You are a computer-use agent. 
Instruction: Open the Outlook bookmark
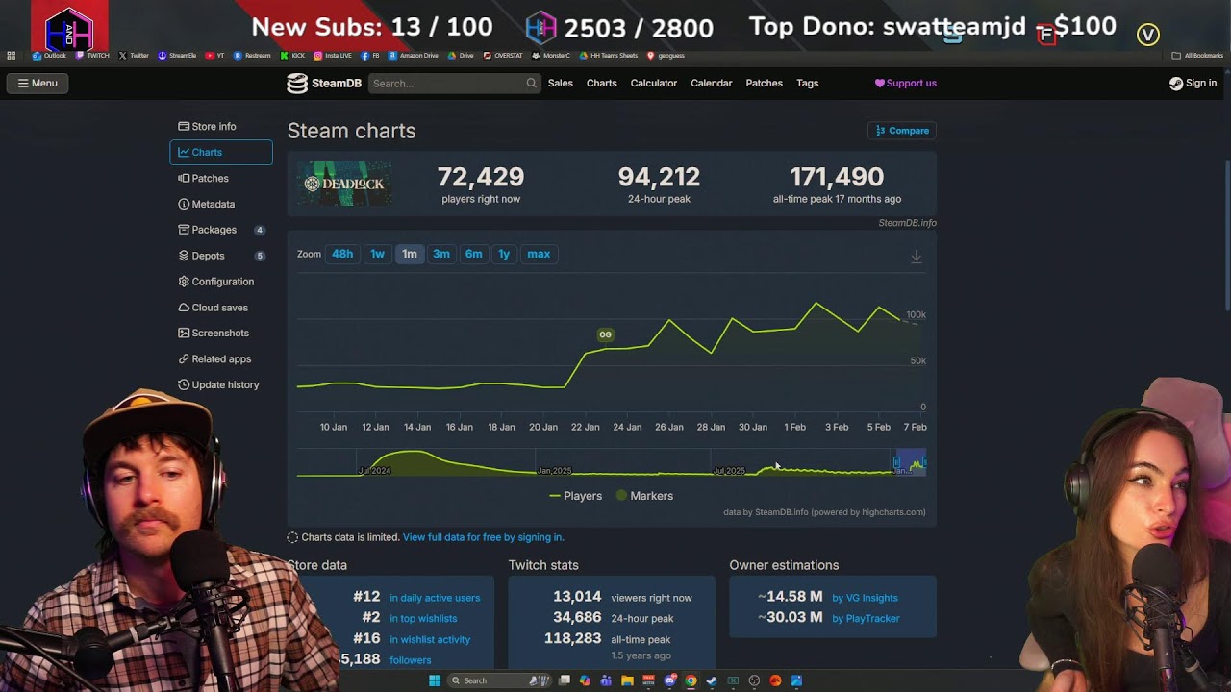(x=49, y=56)
